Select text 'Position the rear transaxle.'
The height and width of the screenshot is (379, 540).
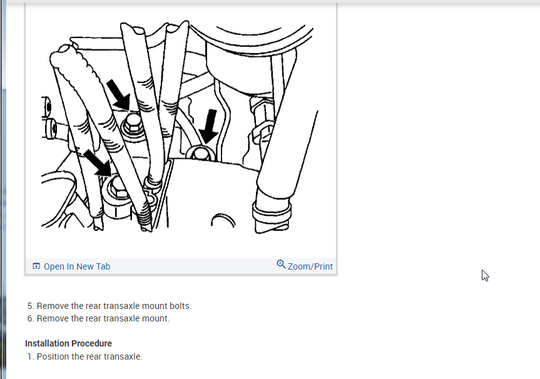click(89, 356)
